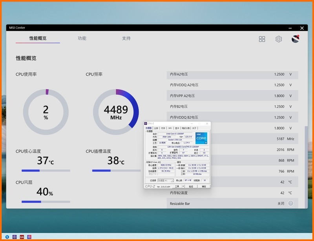The width and height of the screenshot is (314, 241).
Task: Click the Resizable Bar help question icon
Action: pos(290,203)
